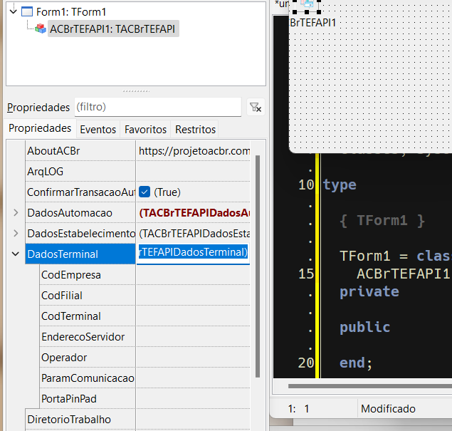Click the splitter grip below the component tree
The image size is (452, 431).
pos(136,91)
